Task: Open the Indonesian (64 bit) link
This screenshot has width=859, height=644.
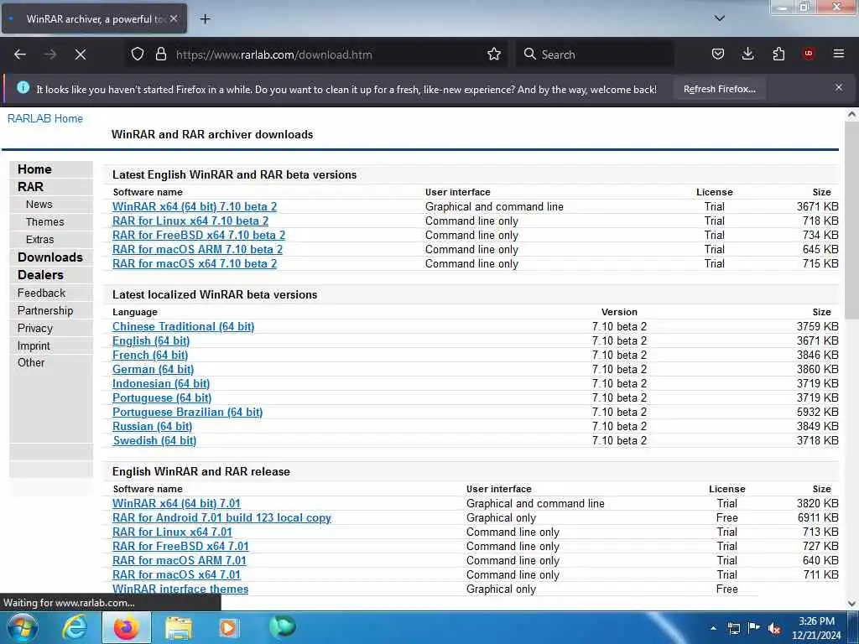Action: 161,383
